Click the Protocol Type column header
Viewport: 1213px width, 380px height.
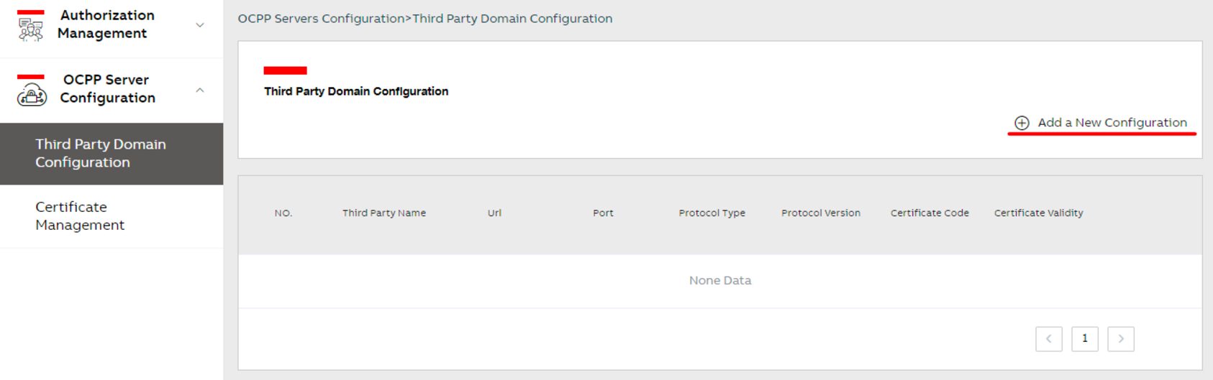pos(712,213)
